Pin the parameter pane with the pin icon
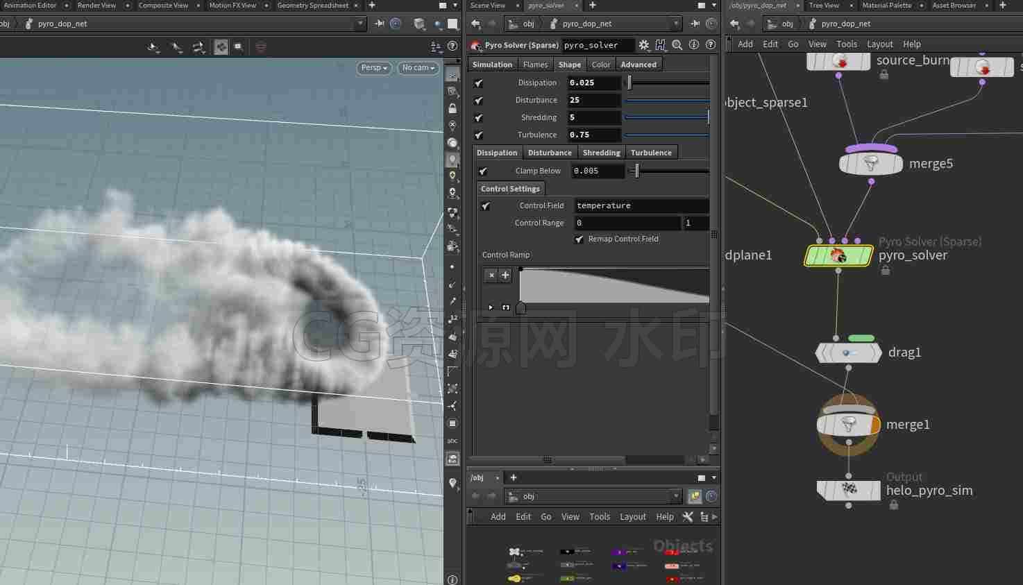This screenshot has height=585, width=1023. (695, 24)
